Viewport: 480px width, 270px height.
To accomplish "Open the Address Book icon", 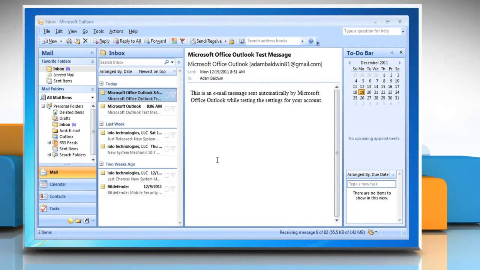I will (242, 41).
